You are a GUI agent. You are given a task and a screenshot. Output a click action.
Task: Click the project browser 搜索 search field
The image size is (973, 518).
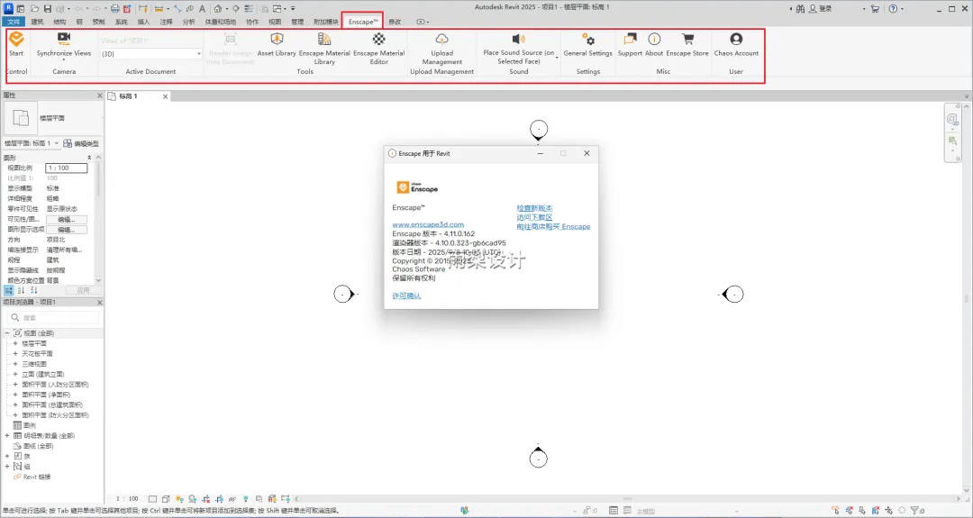coord(53,318)
